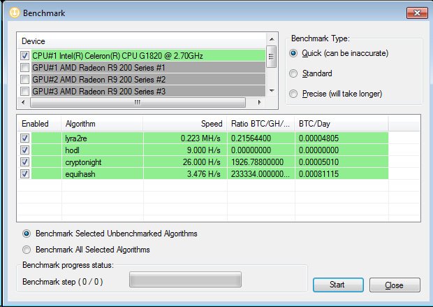Click device list scroll up arrow

click(272, 39)
